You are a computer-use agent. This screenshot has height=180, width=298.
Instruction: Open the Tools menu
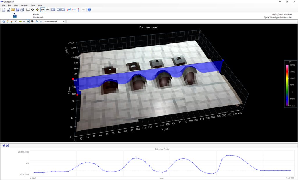[32, 5]
